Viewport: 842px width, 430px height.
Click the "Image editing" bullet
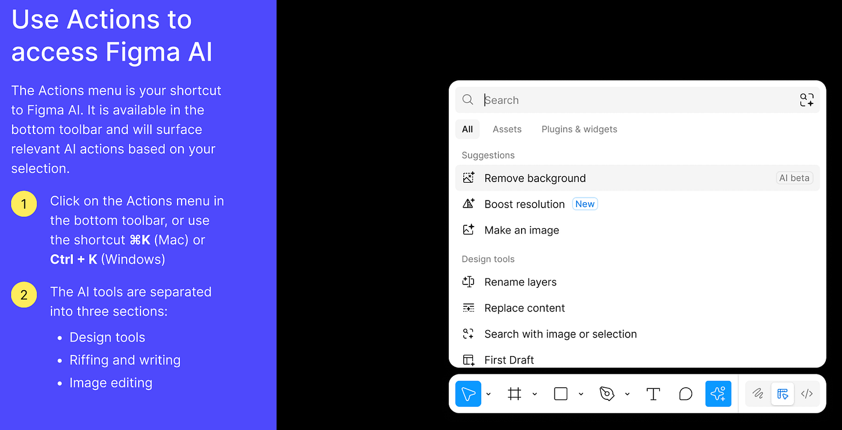(111, 383)
